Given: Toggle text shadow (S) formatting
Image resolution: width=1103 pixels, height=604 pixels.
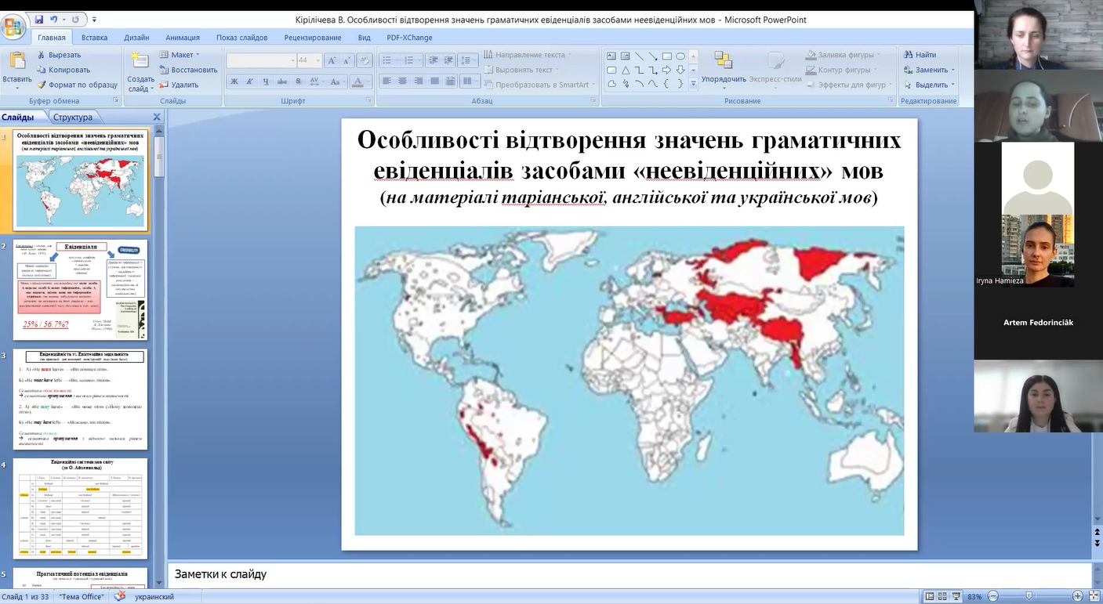Looking at the screenshot, I should click(297, 81).
